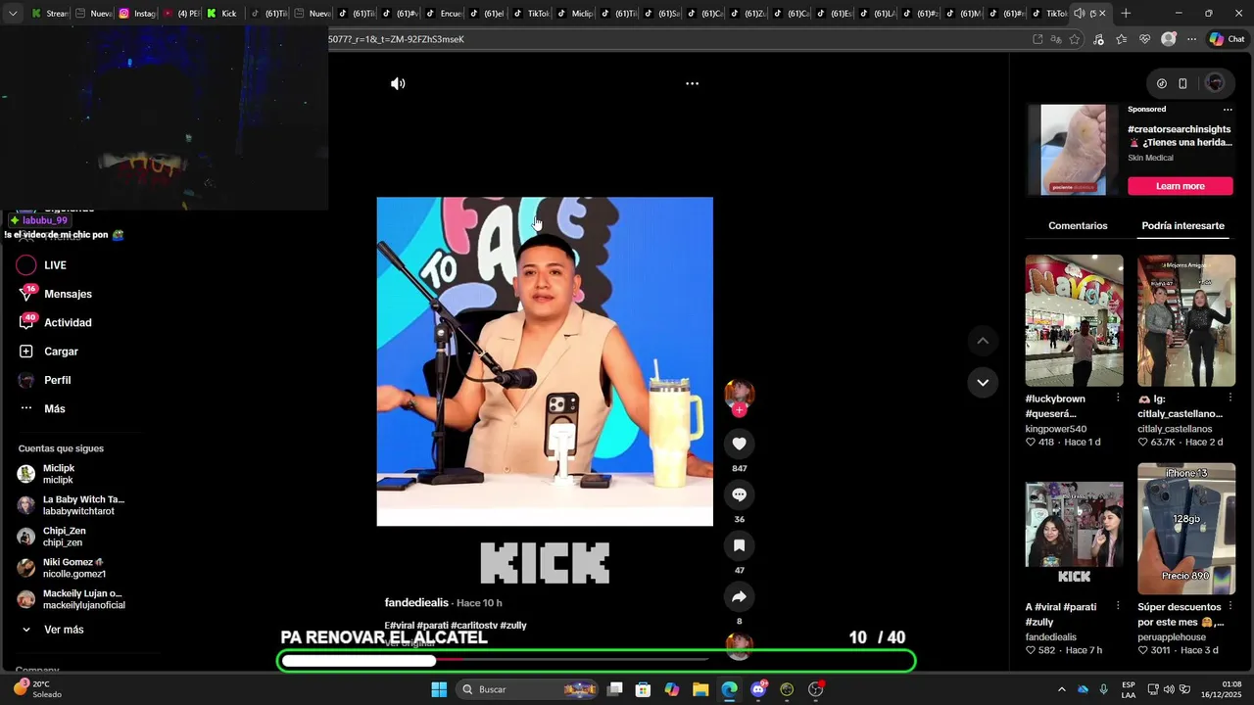
Task: Like the video with heart icon (847)
Action: click(x=740, y=444)
